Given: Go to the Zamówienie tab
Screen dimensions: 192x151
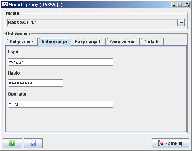Looking at the screenshot, I should click(x=122, y=42).
